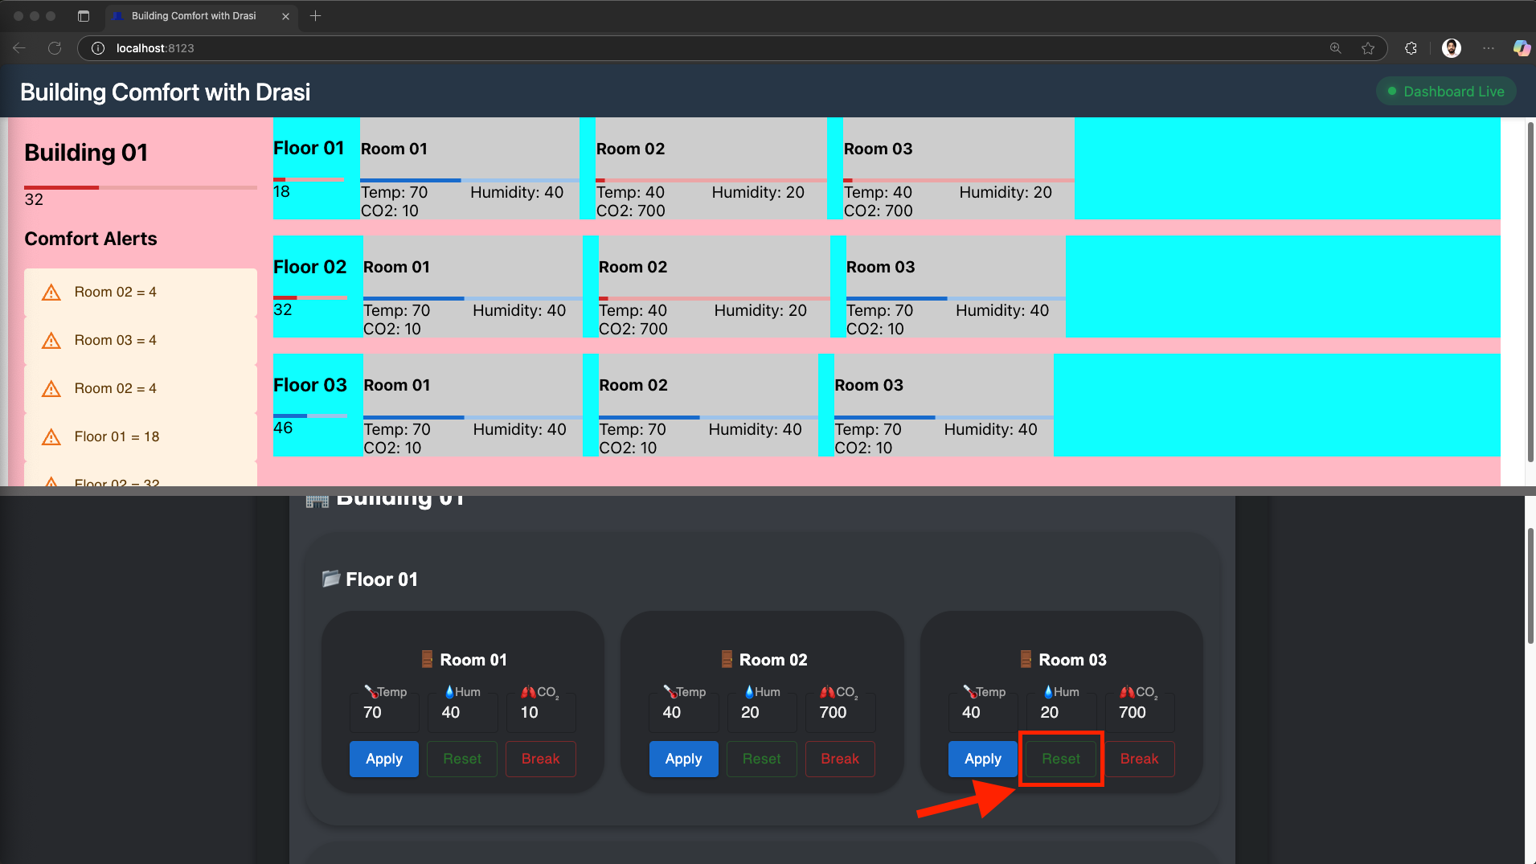
Task: Open the browser profile avatar
Action: tap(1451, 48)
